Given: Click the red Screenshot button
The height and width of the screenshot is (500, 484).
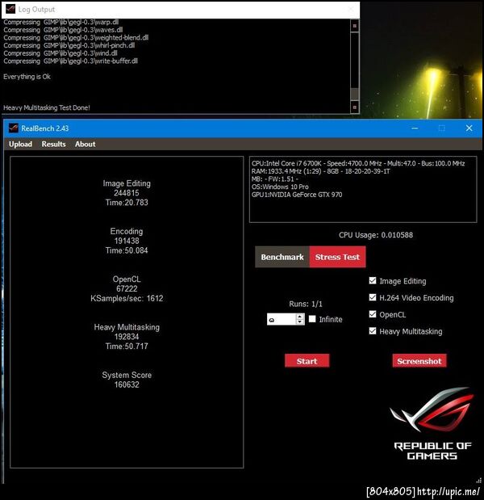Looking at the screenshot, I should pos(419,361).
